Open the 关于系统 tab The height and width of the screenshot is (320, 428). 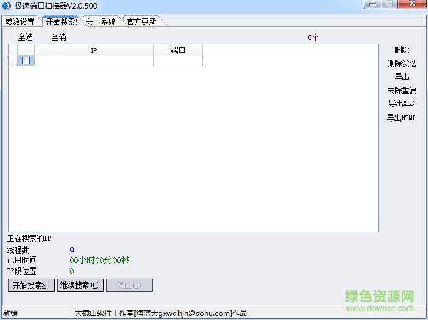point(101,22)
